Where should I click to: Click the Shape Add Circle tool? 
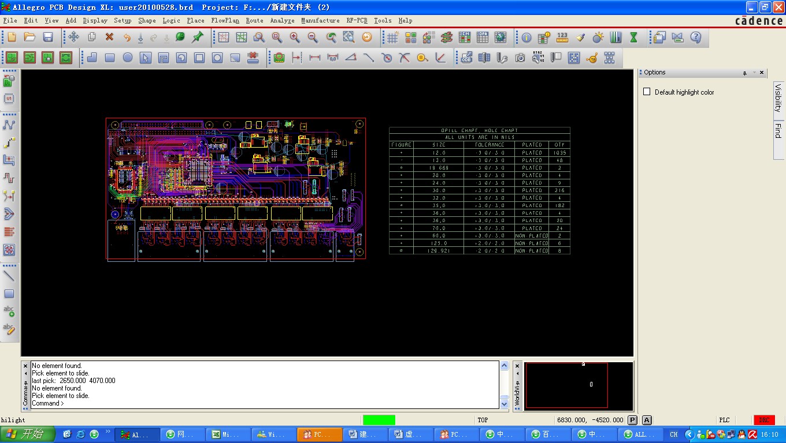coord(128,58)
